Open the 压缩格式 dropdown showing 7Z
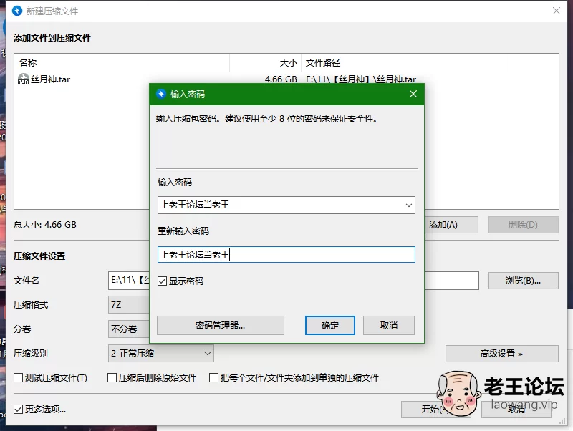 pyautogui.click(x=127, y=304)
